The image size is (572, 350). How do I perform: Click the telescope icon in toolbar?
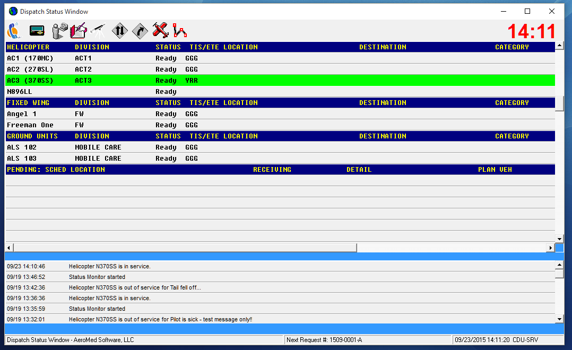click(x=98, y=31)
